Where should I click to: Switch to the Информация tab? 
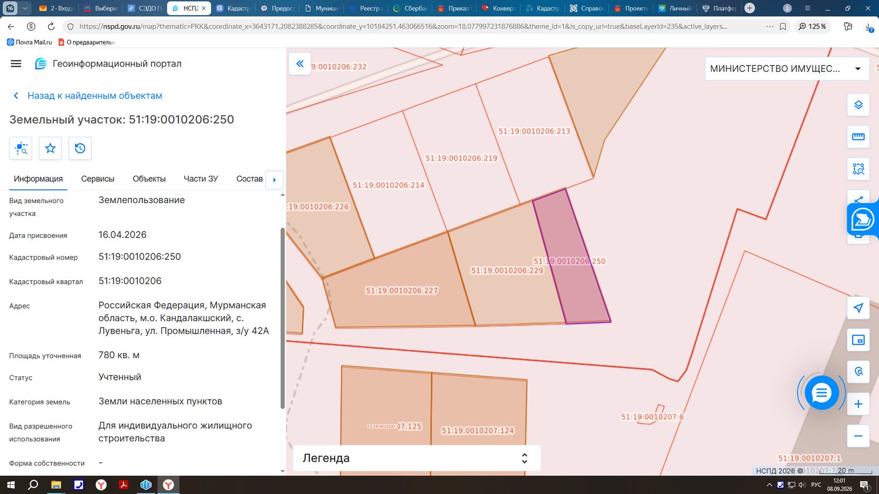coord(39,179)
